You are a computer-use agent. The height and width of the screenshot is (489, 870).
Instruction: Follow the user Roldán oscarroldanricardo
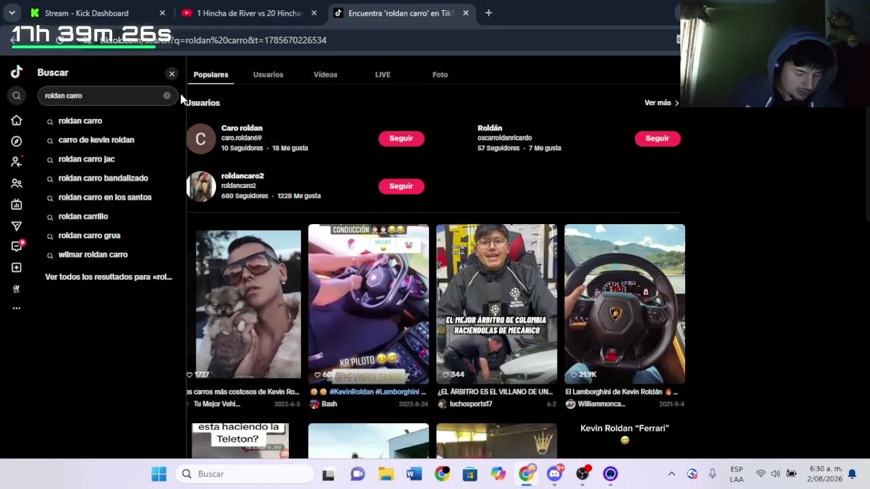[x=657, y=139]
